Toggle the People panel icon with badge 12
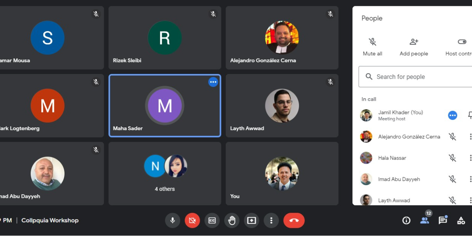Viewport: 472px width, 236px height. pos(424,221)
